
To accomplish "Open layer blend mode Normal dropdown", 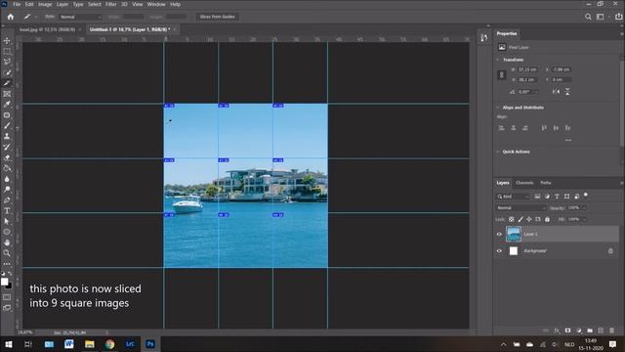I will pos(521,208).
